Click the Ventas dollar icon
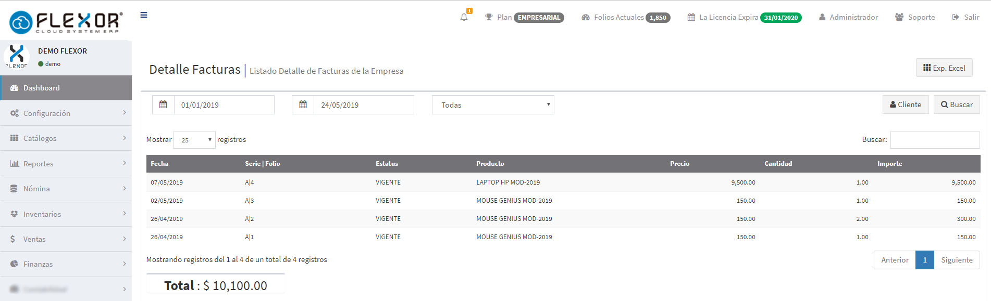Viewport: 991px width, 301px height. click(x=13, y=239)
